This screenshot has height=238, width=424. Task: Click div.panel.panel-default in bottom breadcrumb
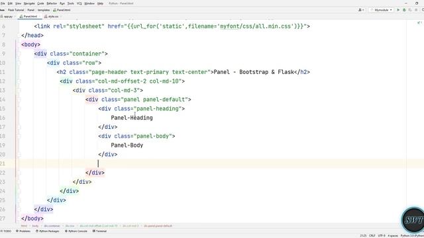click(158, 226)
